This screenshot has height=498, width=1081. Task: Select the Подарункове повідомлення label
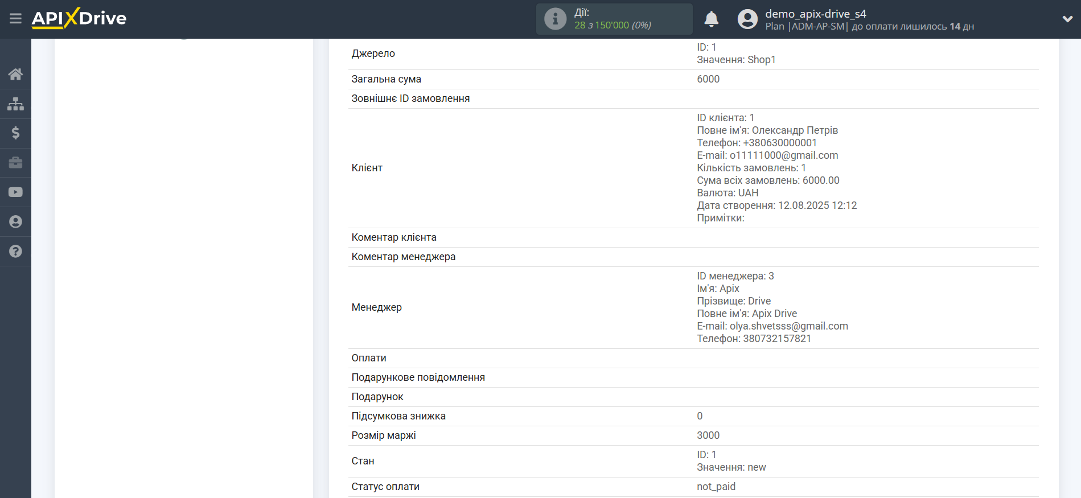point(418,377)
